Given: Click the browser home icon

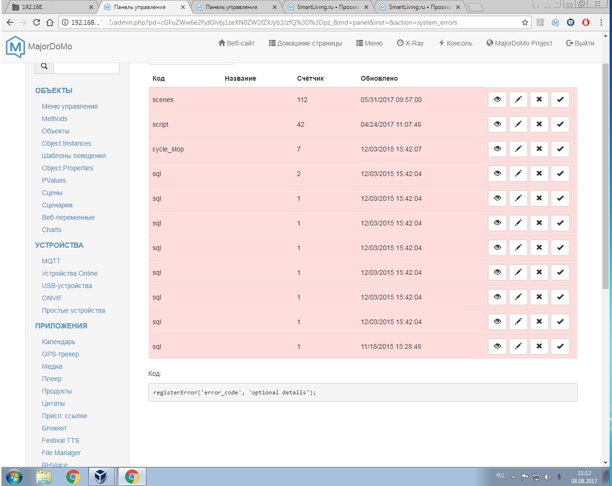Looking at the screenshot, I should click(x=50, y=22).
